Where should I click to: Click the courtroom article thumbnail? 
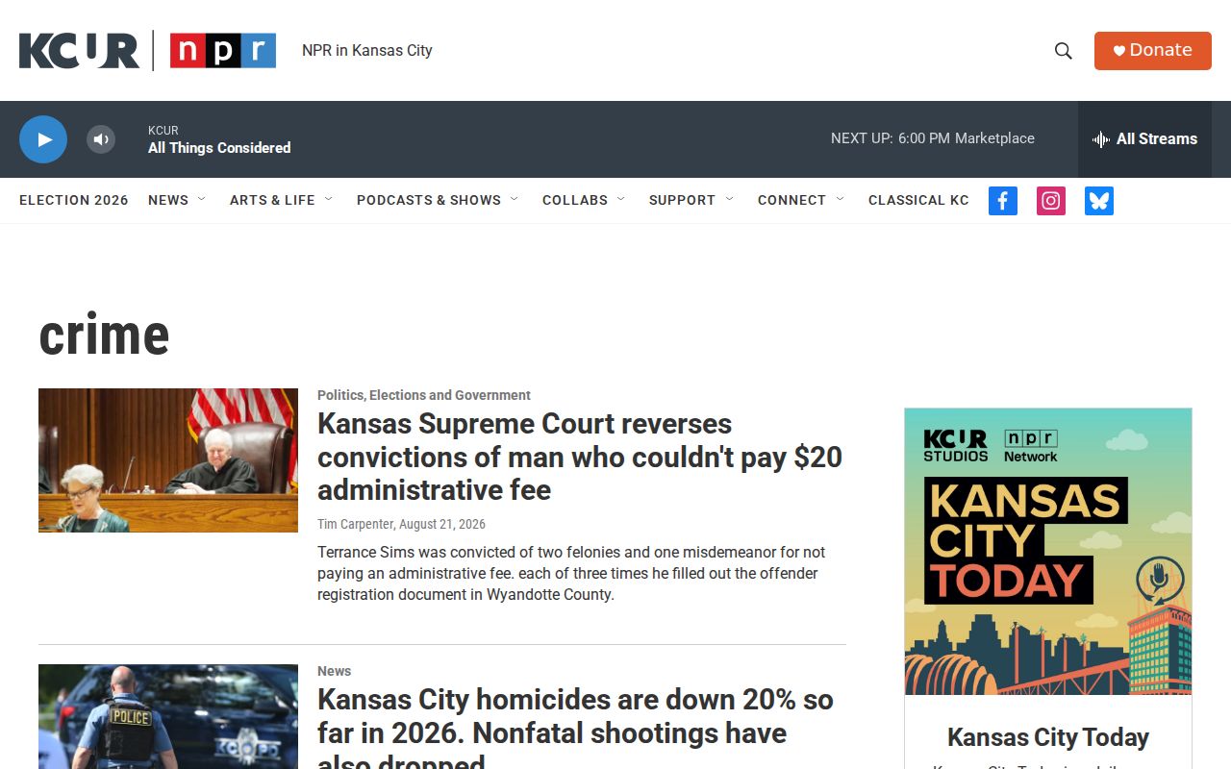point(168,460)
